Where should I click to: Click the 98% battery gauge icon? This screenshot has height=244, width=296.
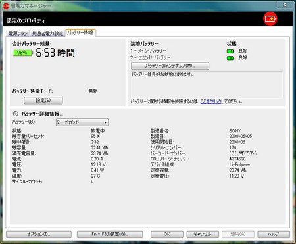coord(23,53)
